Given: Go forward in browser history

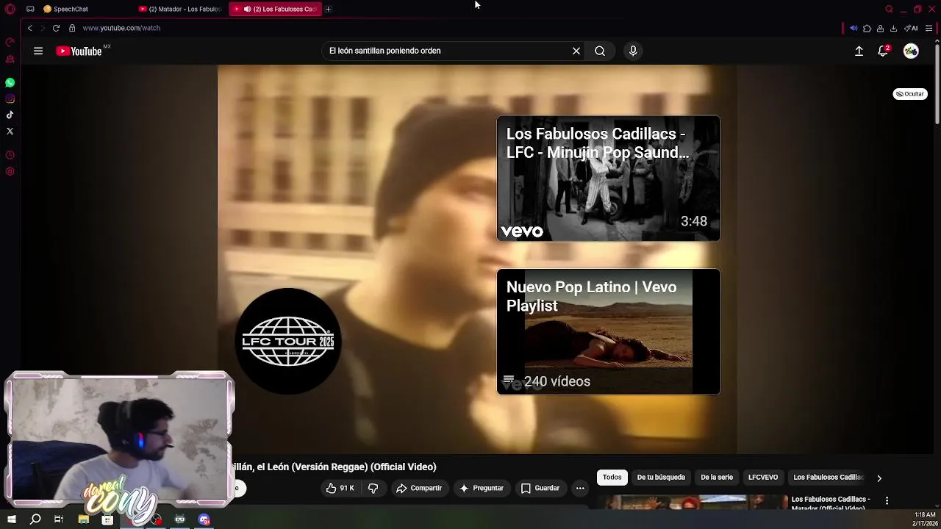Looking at the screenshot, I should point(42,28).
